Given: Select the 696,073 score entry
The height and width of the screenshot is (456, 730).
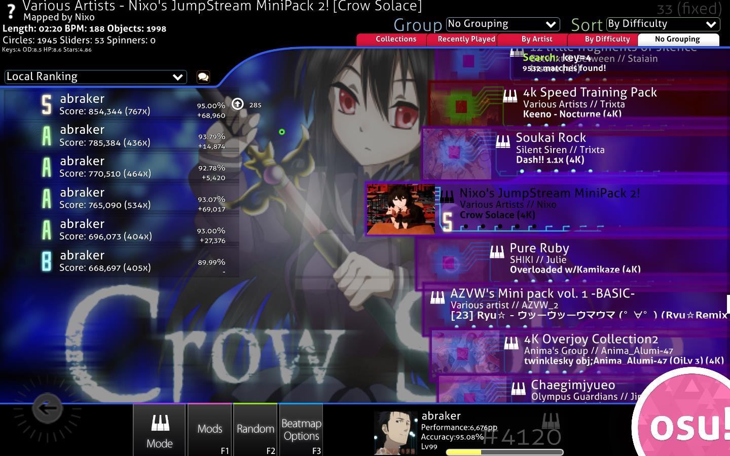Looking at the screenshot, I should pyautogui.click(x=122, y=231).
